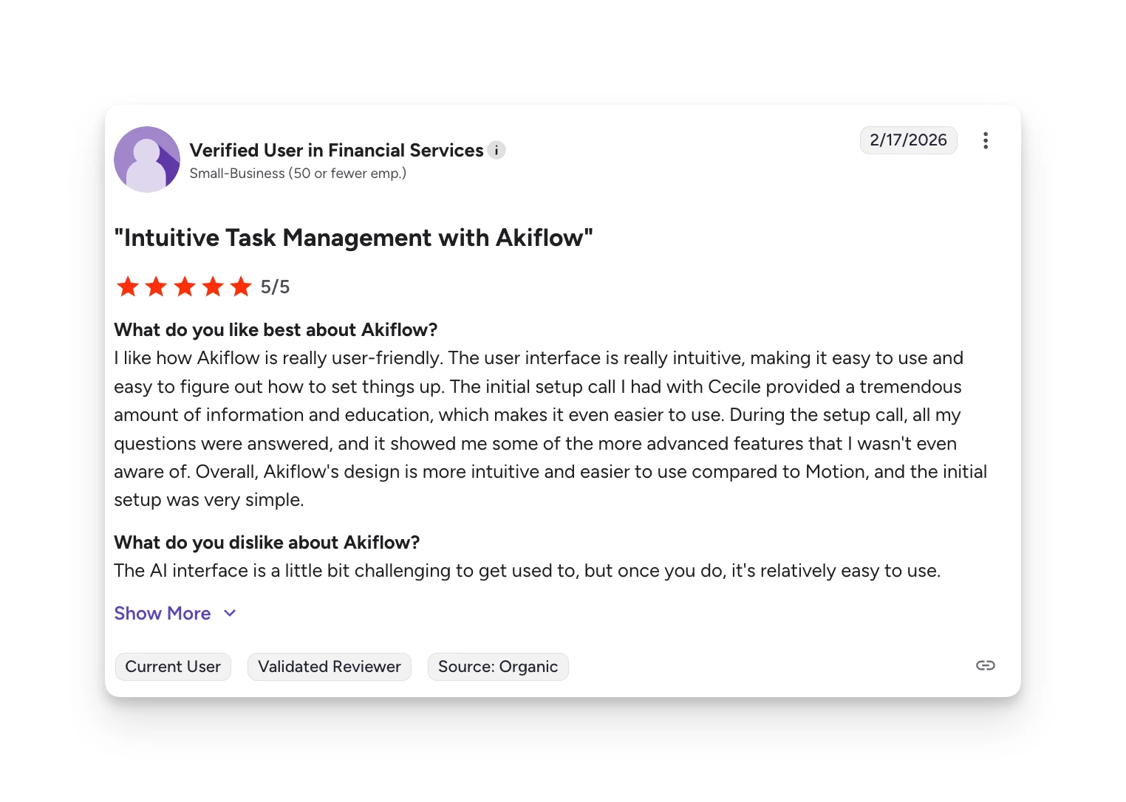The image size is (1126, 802).
Task: Click the 5/5 rating score text
Action: [x=275, y=287]
